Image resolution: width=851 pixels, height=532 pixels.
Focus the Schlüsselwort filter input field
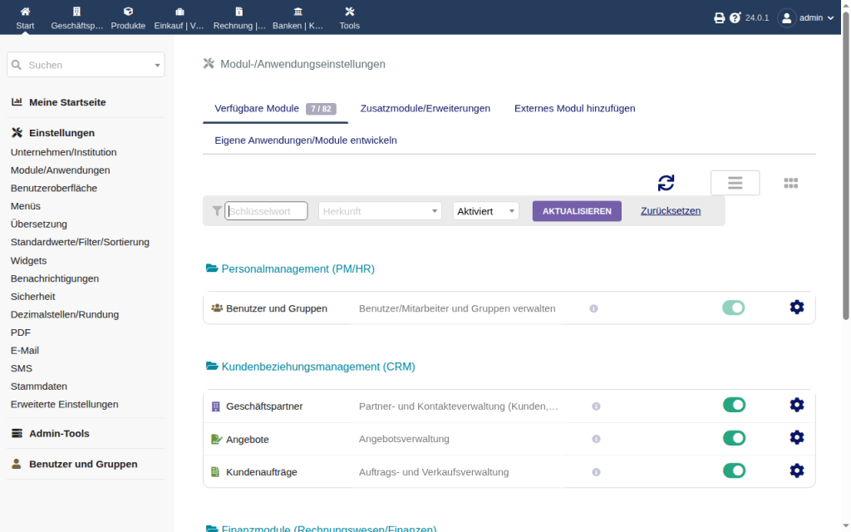pos(266,211)
